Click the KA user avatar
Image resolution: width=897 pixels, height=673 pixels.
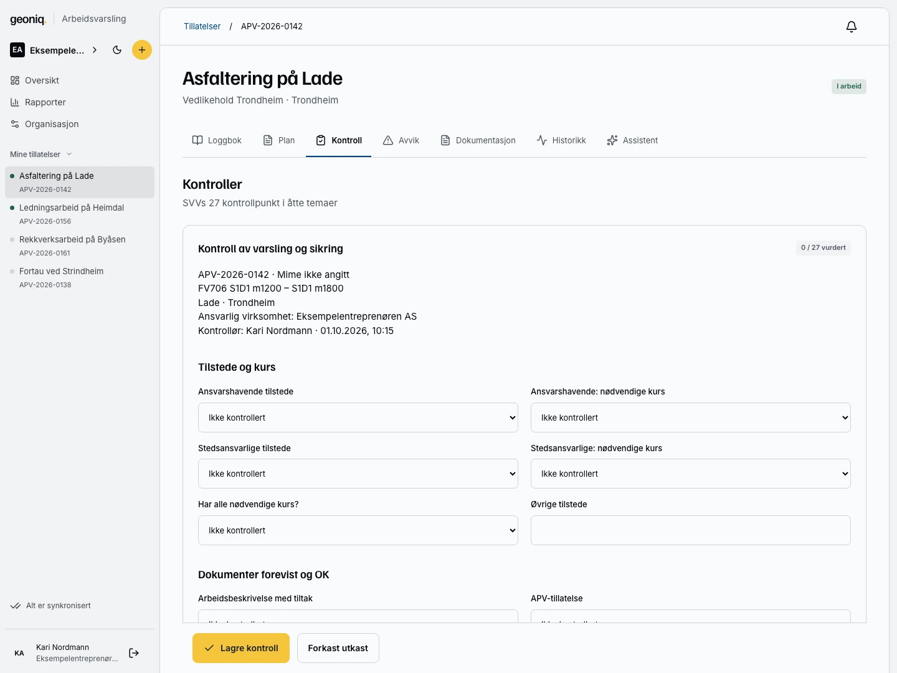pyautogui.click(x=19, y=653)
